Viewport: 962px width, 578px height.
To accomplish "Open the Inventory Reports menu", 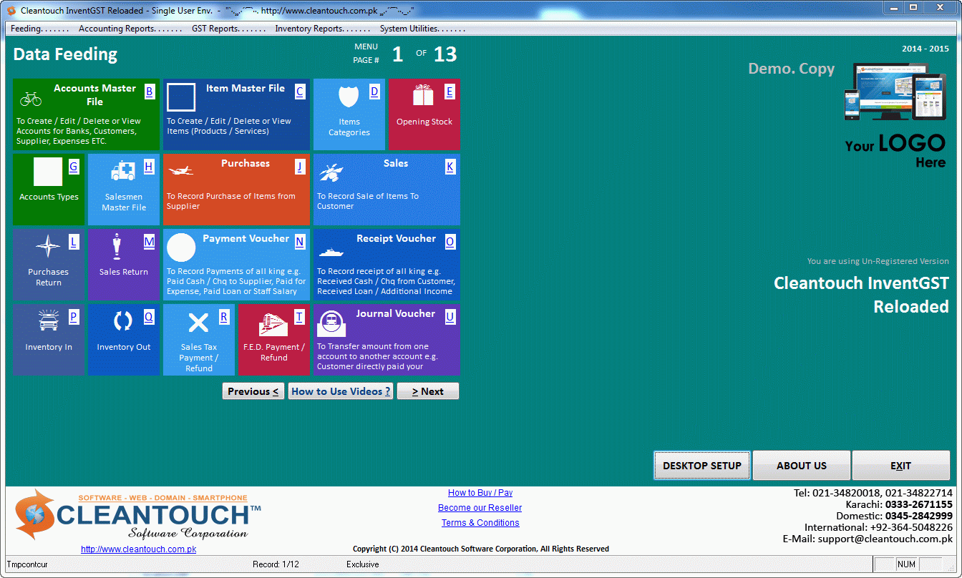I will (322, 29).
